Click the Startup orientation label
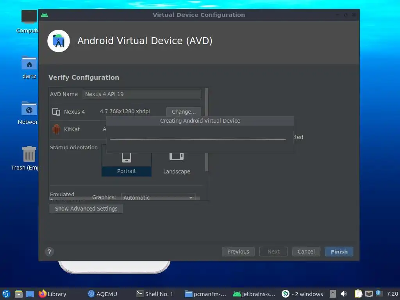This screenshot has width=400, height=300. pyautogui.click(x=74, y=147)
